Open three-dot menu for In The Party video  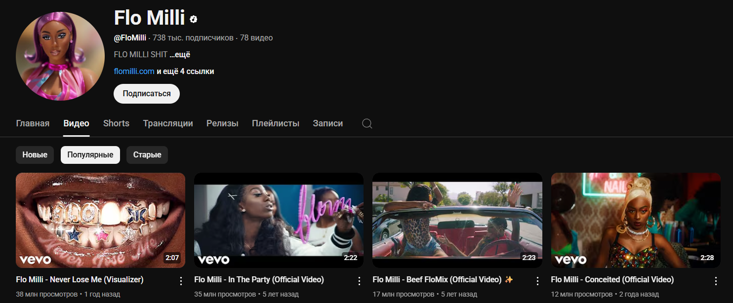click(x=359, y=281)
